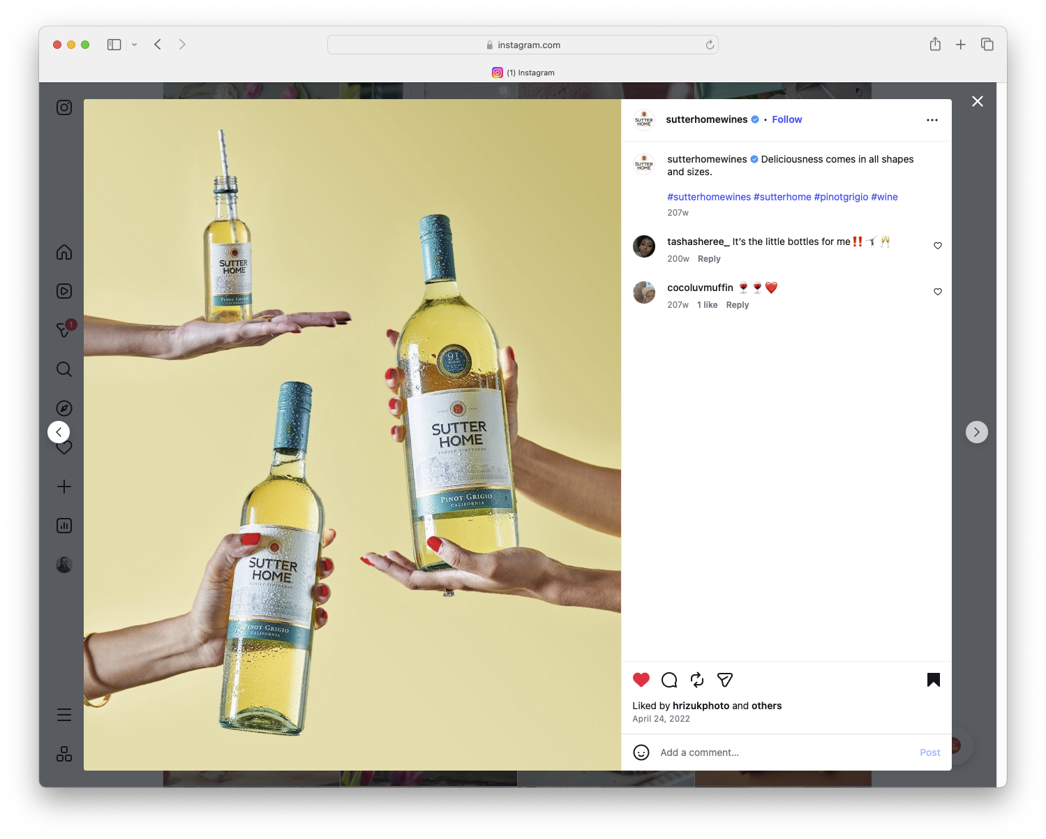This screenshot has height=839, width=1046.
Task: Like tashasheree_'s comment
Action: tap(937, 246)
